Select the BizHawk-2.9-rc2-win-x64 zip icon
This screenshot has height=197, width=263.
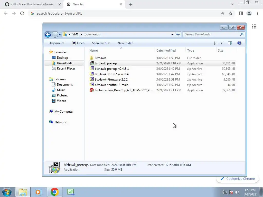92,74
